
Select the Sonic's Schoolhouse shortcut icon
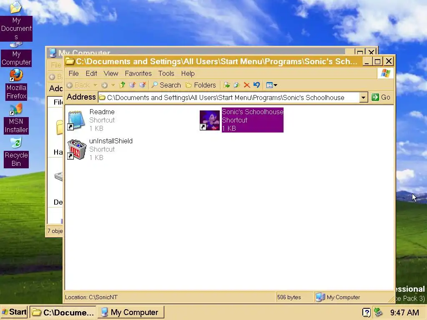coord(209,120)
